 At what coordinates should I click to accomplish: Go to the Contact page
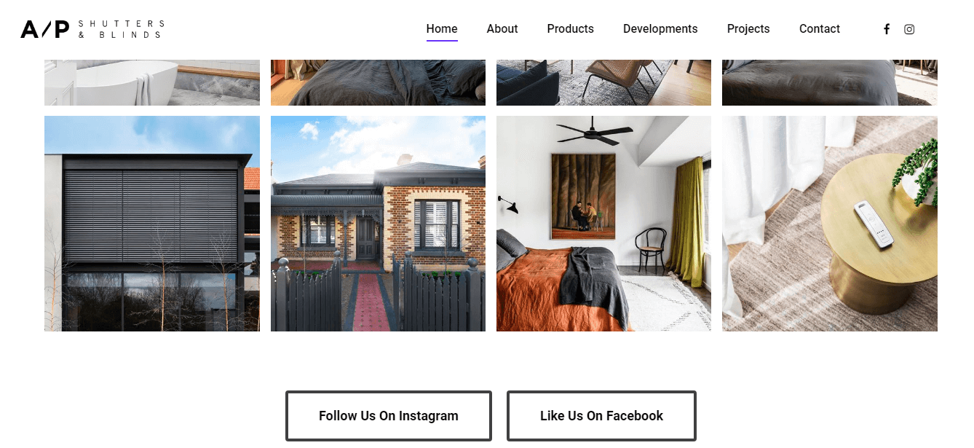(x=820, y=29)
